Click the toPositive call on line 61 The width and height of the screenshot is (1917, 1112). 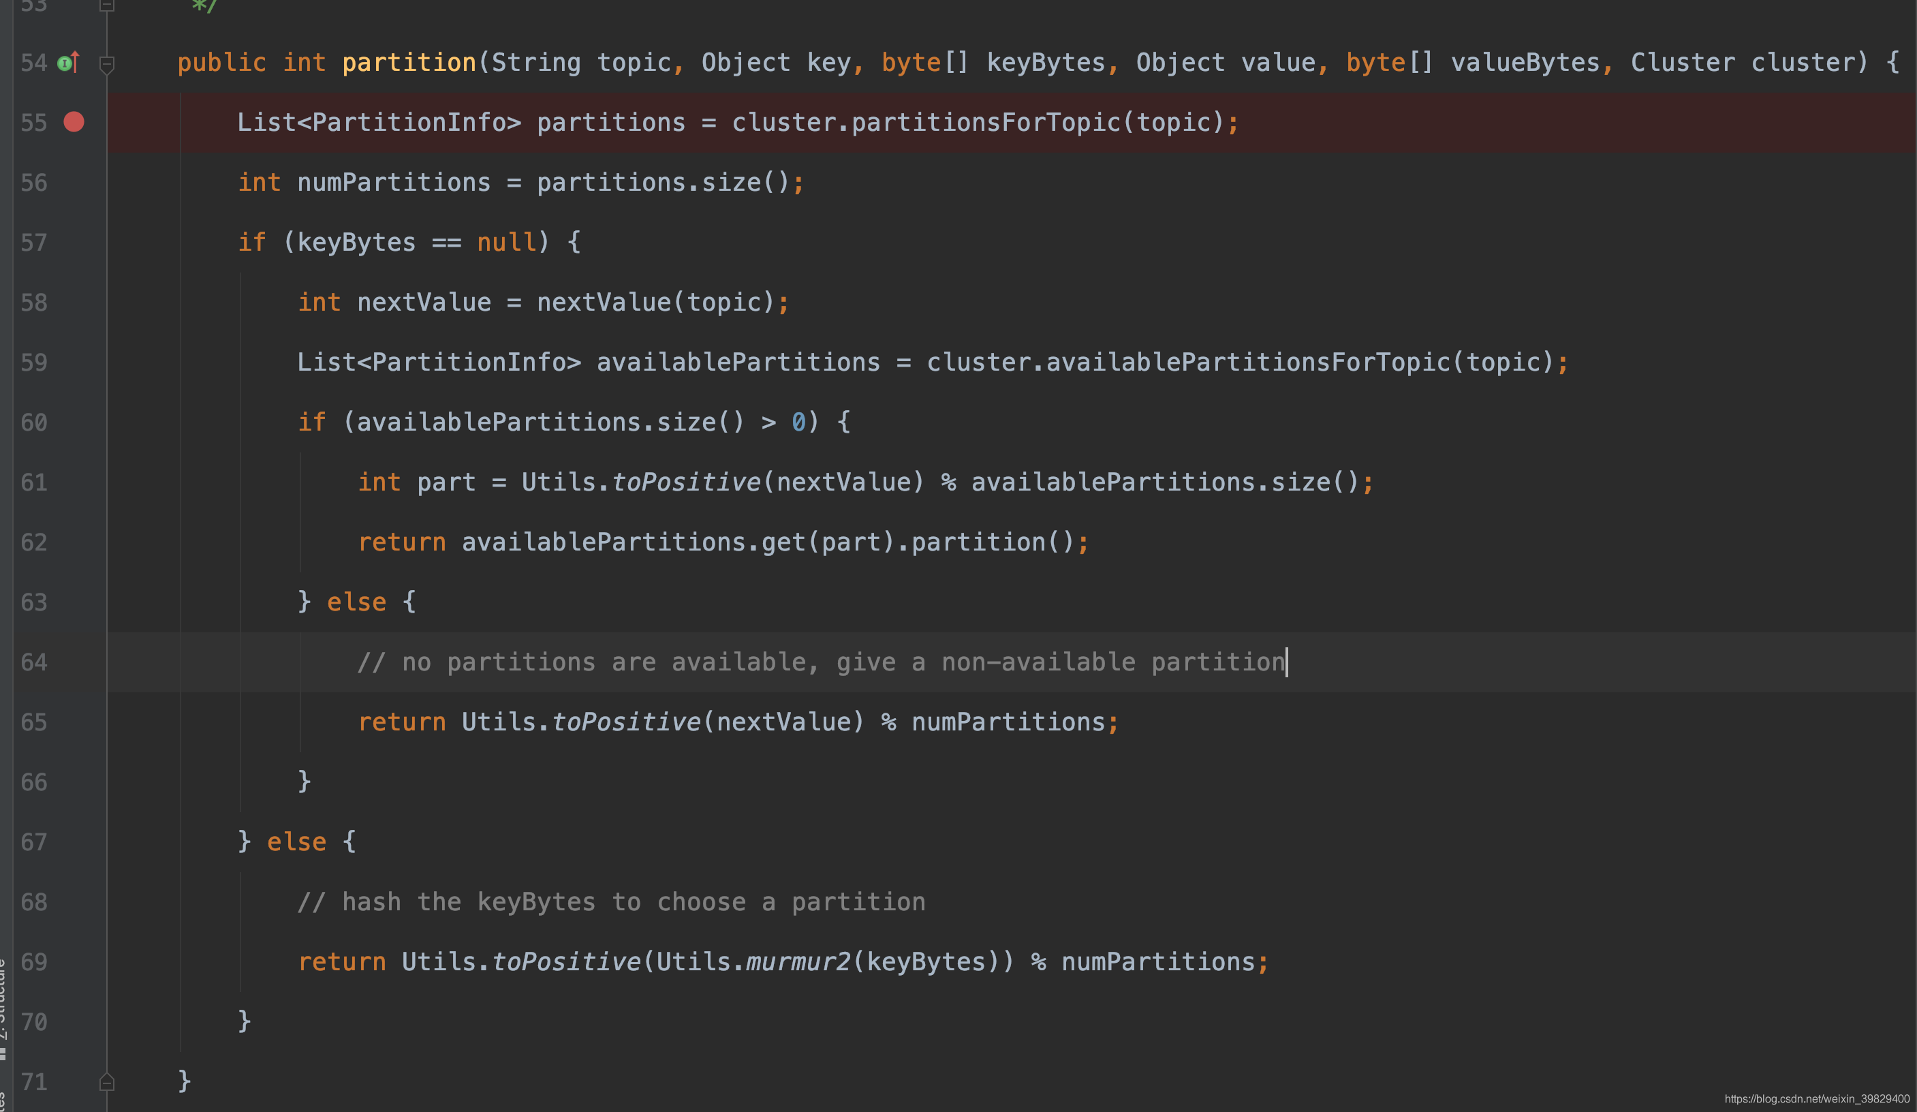click(x=685, y=482)
